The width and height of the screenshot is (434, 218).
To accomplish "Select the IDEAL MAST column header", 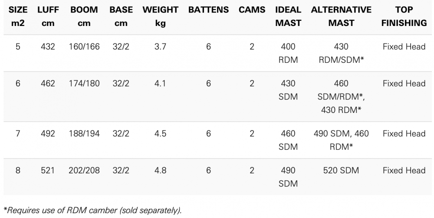I will [288, 16].
